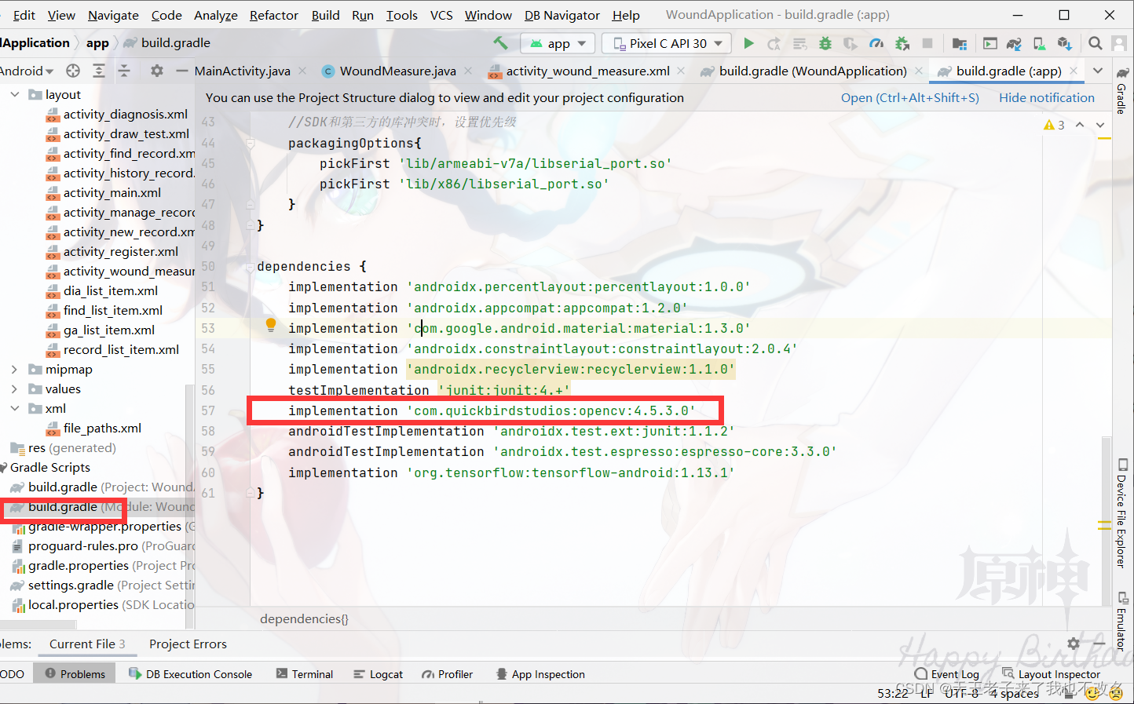Open the App Inspection tool window
Viewport: 1134px width, 704px height.
click(x=540, y=673)
